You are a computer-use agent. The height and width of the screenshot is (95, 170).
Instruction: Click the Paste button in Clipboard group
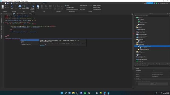[x=2, y=7]
